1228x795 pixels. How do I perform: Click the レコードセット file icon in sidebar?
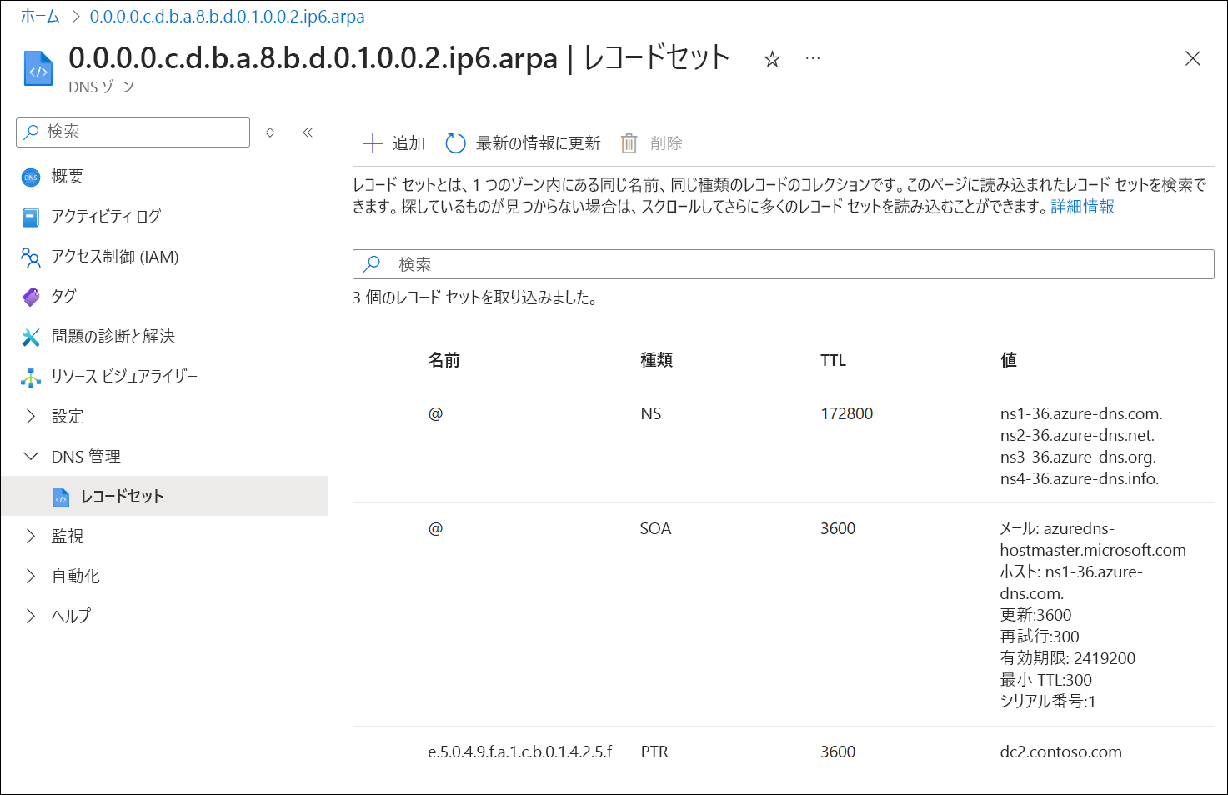pyautogui.click(x=61, y=497)
